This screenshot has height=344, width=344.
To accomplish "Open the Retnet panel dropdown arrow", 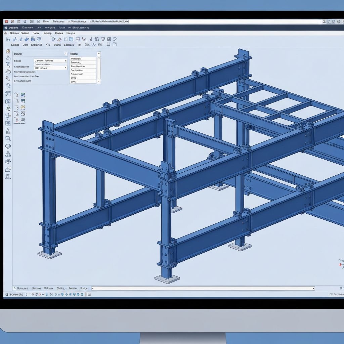I will pos(65,54).
